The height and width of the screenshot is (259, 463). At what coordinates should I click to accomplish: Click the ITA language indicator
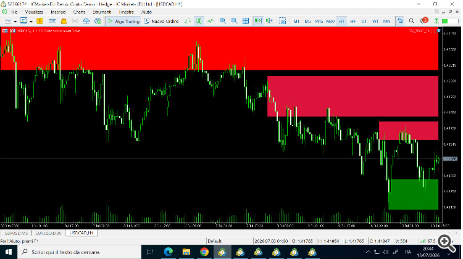click(x=408, y=252)
